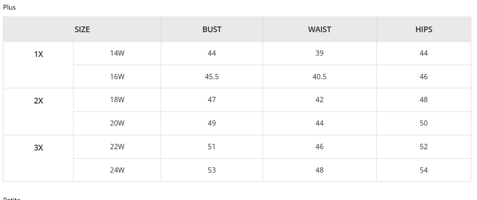Click the 45.5 bust measurement
The width and height of the screenshot is (477, 200).
tap(212, 77)
